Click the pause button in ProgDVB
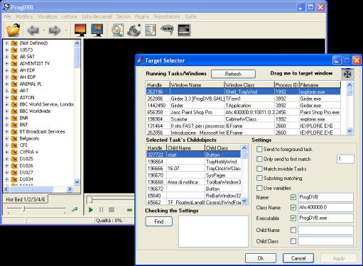 [x=101, y=210]
